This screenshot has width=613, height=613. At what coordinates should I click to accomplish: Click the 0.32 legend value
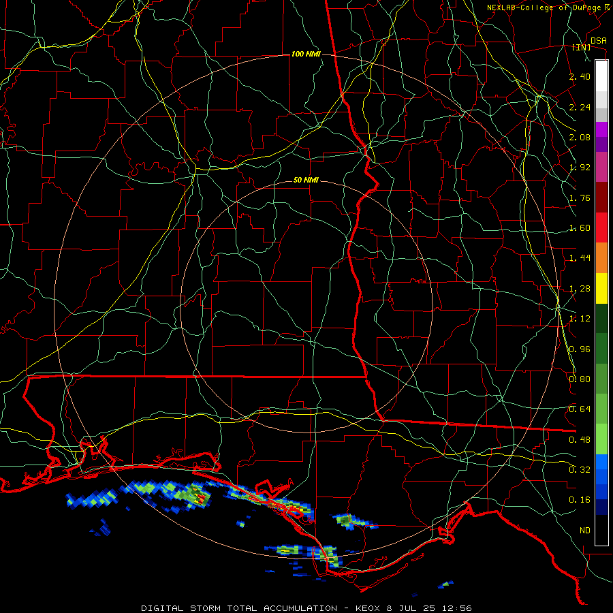tap(580, 470)
